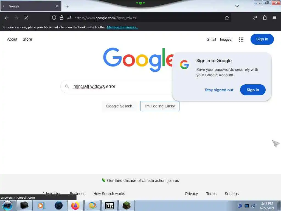Go to Gmail
Viewport: 281px width, 211px height.
[x=211, y=39]
